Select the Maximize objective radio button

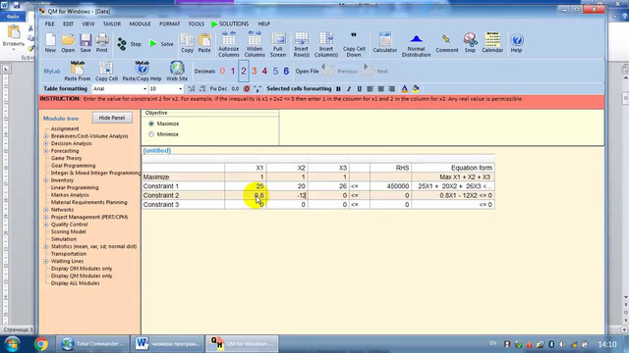tap(151, 124)
